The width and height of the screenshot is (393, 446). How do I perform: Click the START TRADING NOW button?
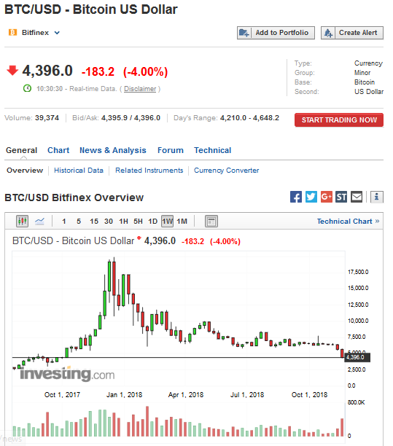click(x=339, y=120)
